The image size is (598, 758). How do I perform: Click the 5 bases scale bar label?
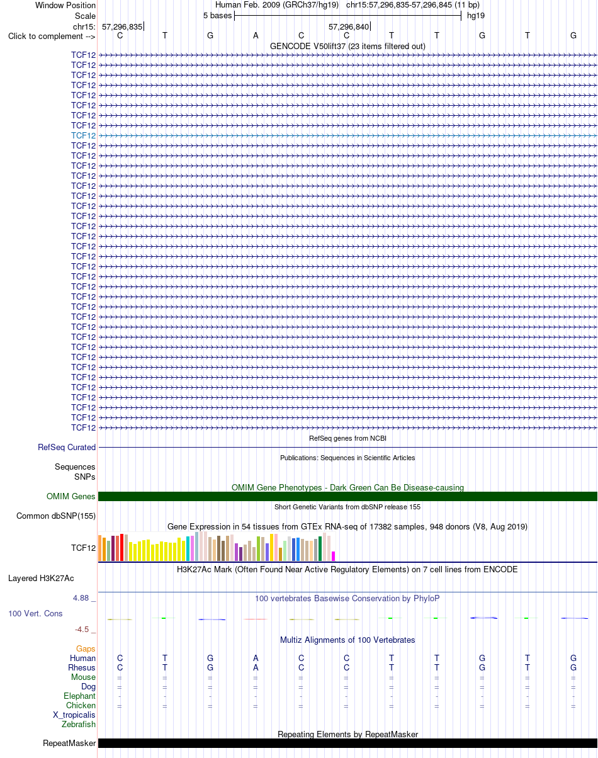[x=217, y=15]
